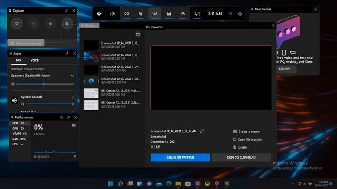
Task: Open Windows Start button on taskbar
Action: [x=111, y=184]
